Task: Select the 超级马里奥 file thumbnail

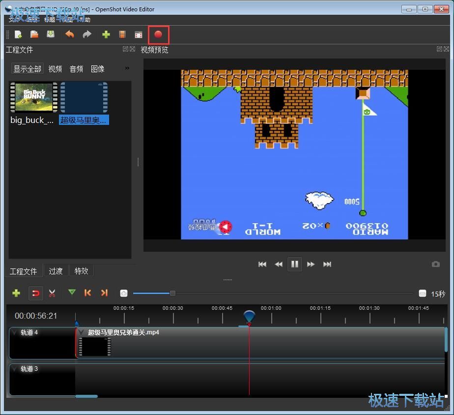Action: pyautogui.click(x=84, y=97)
